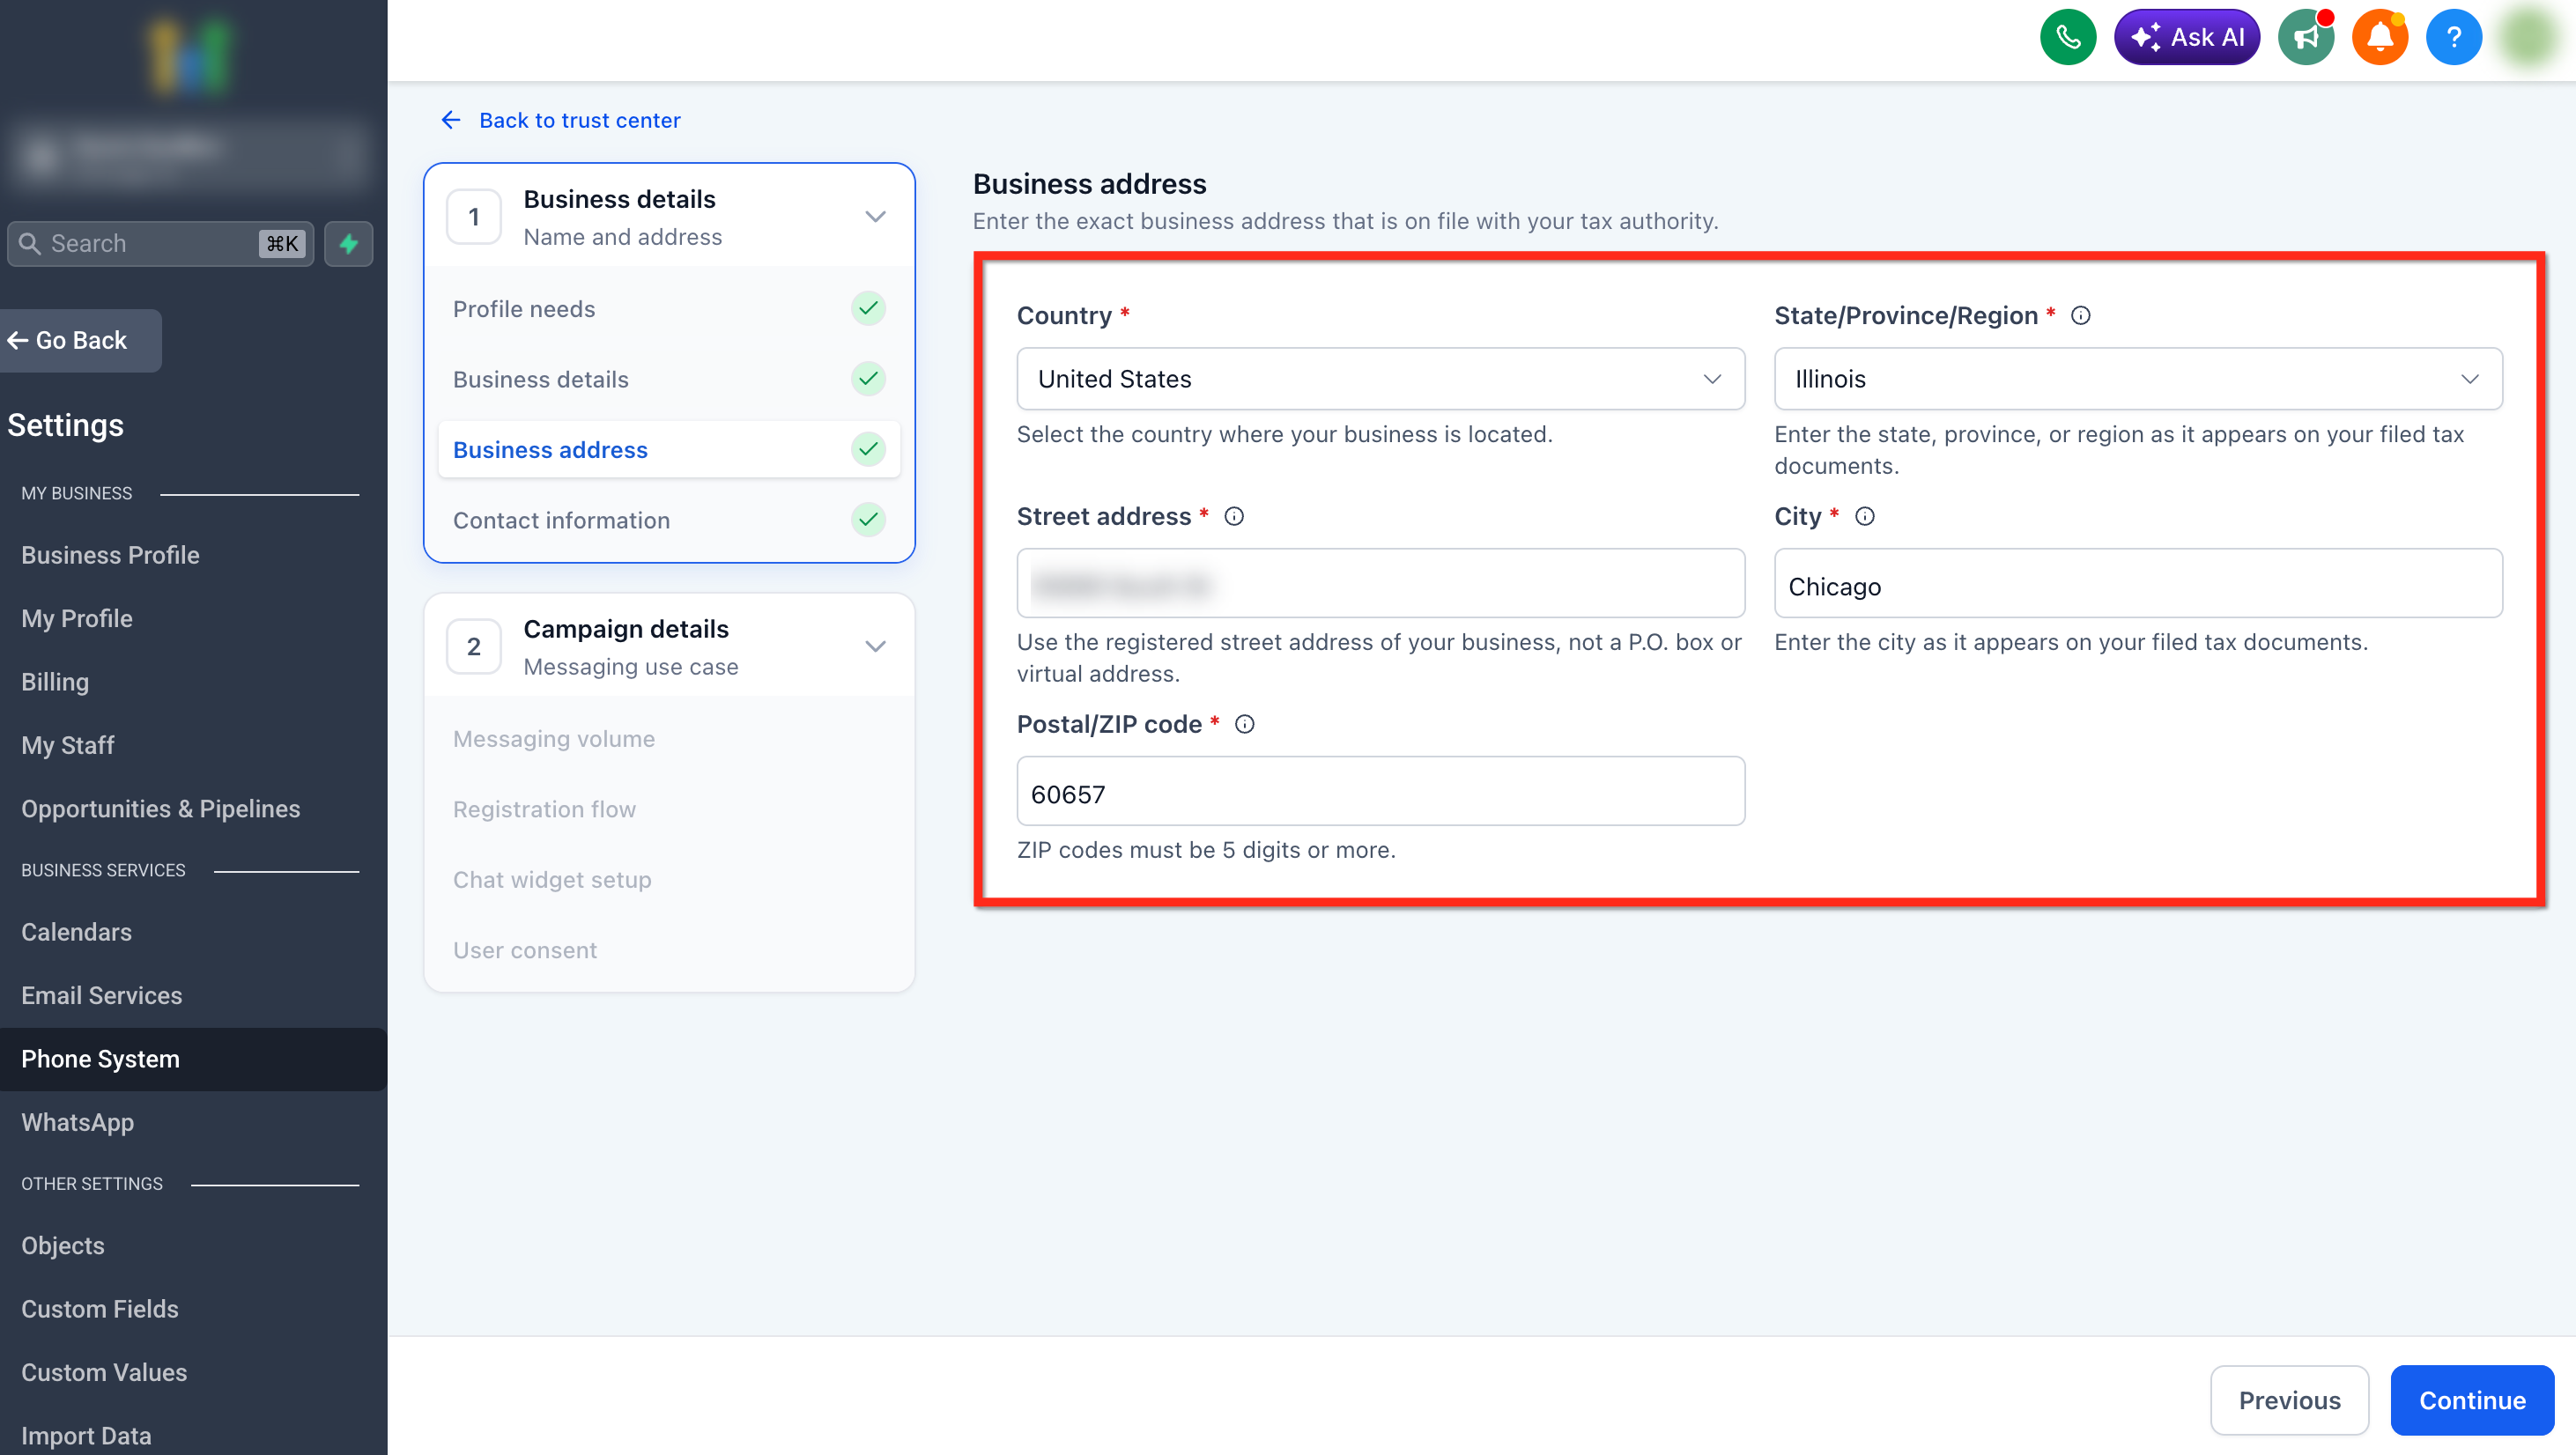Click step number 1 badge
Screen dimensions: 2576x1455
(x=473, y=217)
